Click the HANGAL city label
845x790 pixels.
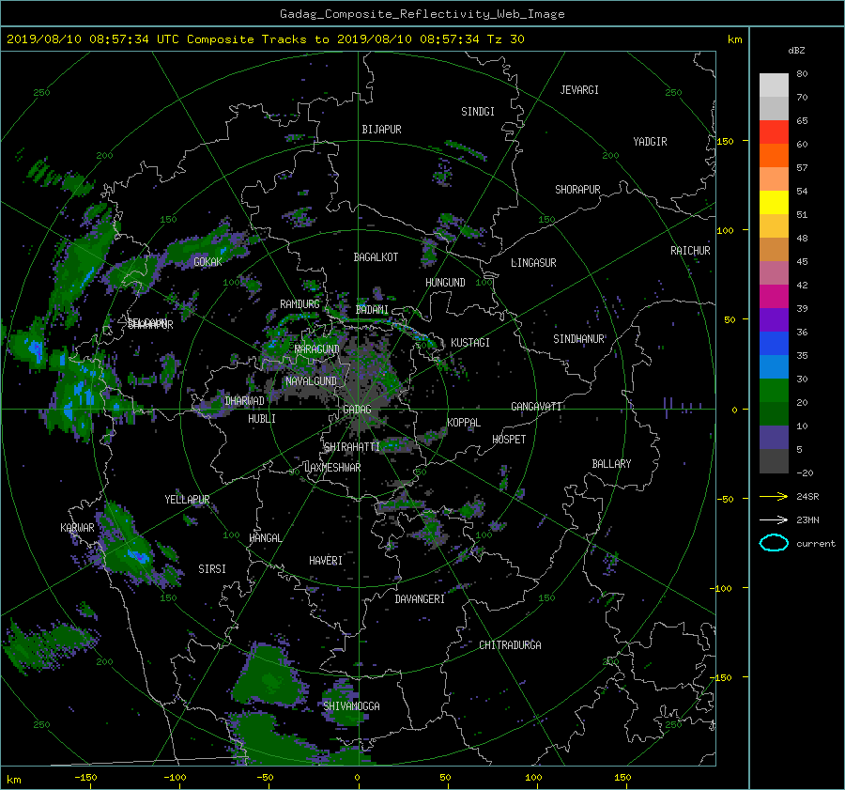coord(265,538)
